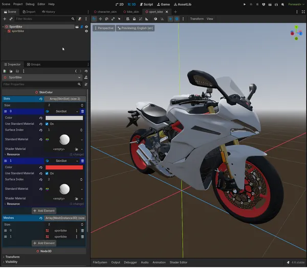Click the save resource icon in Inspector

click(17, 71)
